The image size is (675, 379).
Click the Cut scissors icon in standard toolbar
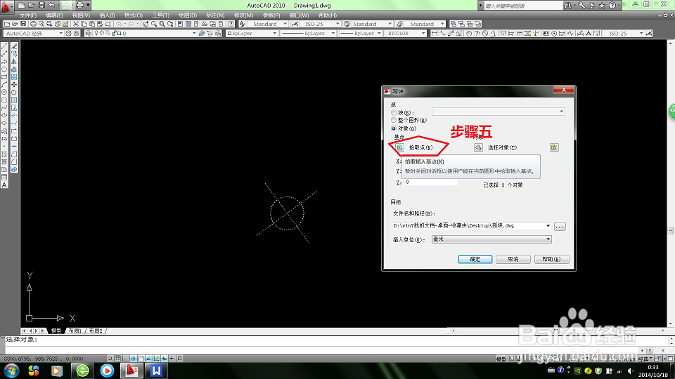click(x=76, y=24)
